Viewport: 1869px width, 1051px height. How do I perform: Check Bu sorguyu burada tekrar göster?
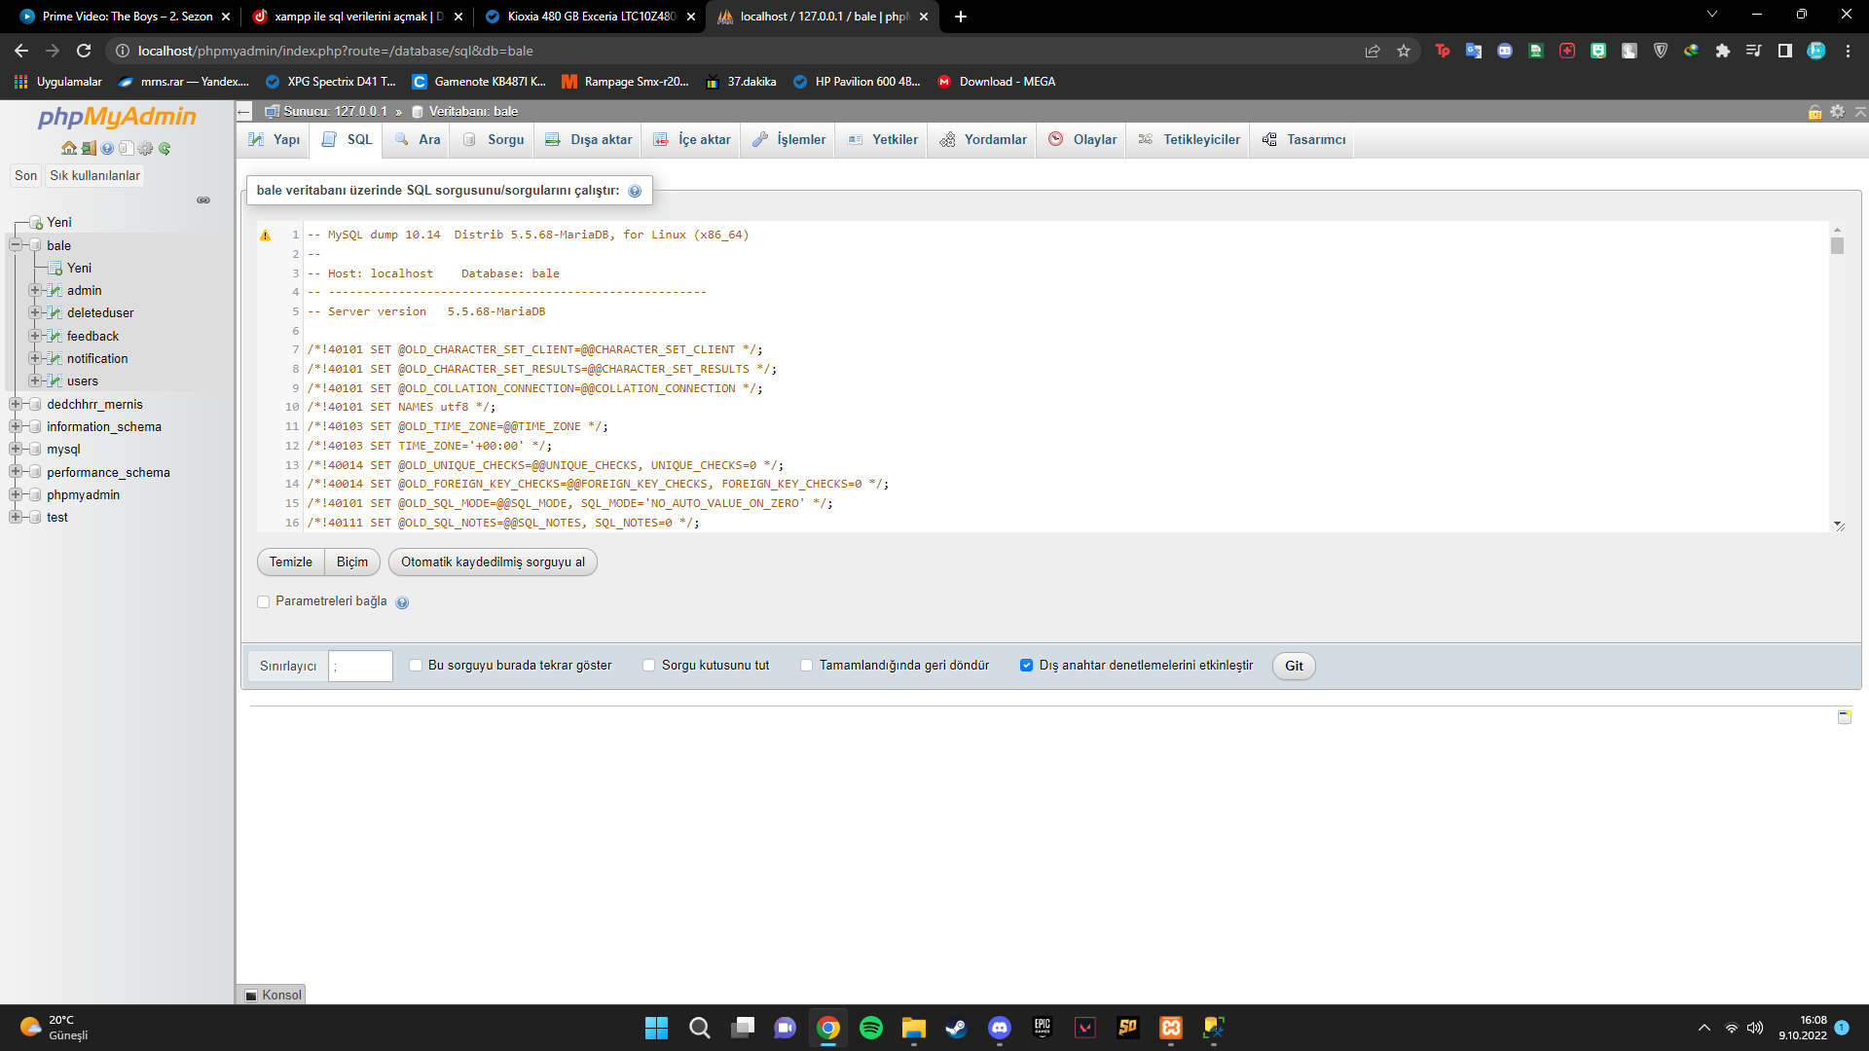416,666
